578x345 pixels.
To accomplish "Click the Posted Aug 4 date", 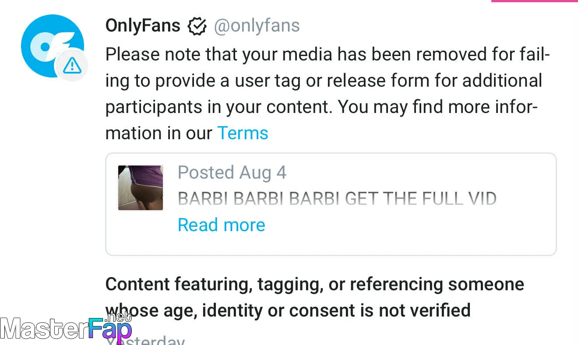I will (x=232, y=173).
